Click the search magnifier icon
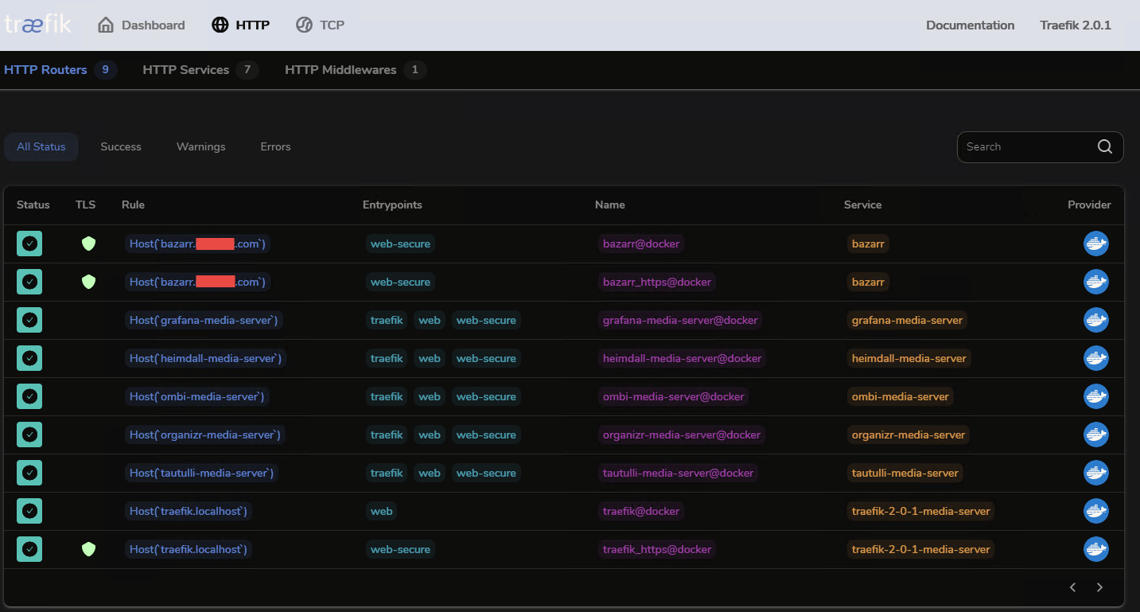The image size is (1140, 612). click(1104, 146)
